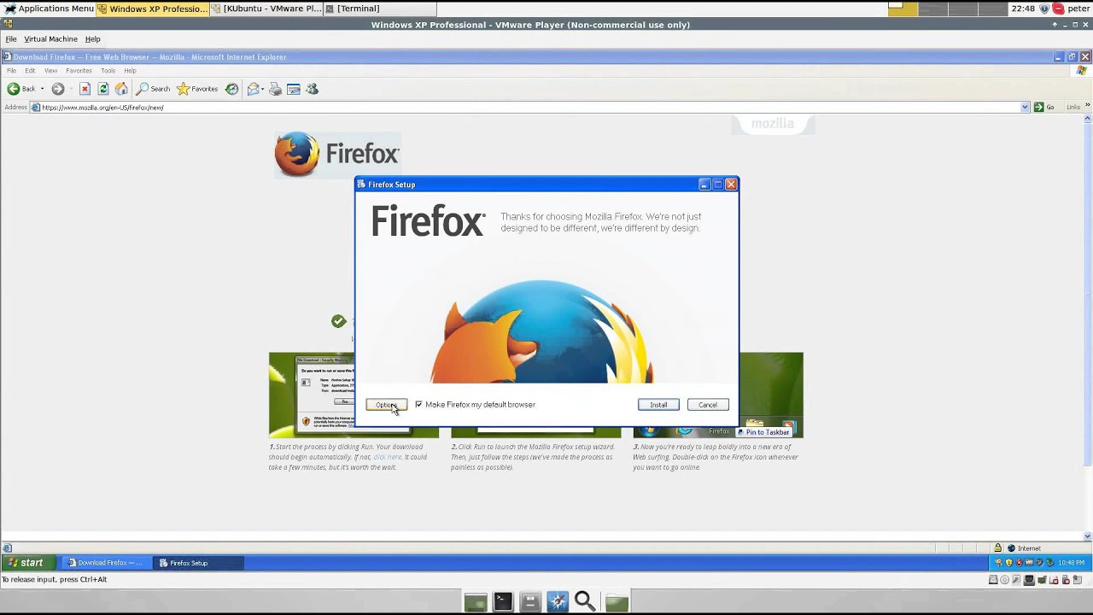
Task: Open the green folder launcher in bottom panel
Action: (x=617, y=601)
